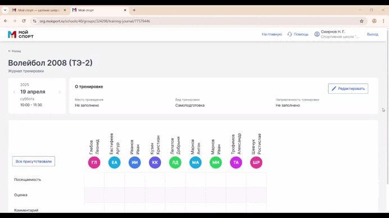Click the Мой спорт logo
The height and width of the screenshot is (218, 389).
(21, 34)
